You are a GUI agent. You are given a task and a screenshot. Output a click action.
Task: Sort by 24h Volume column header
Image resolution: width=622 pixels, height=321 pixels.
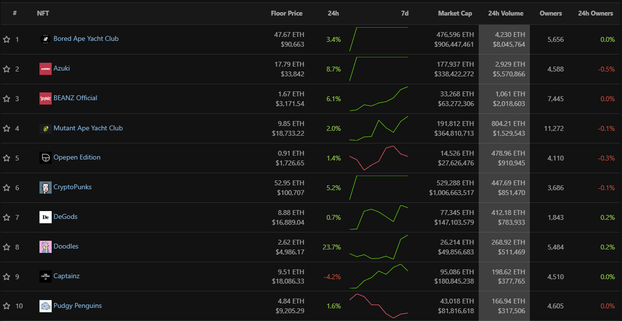505,14
